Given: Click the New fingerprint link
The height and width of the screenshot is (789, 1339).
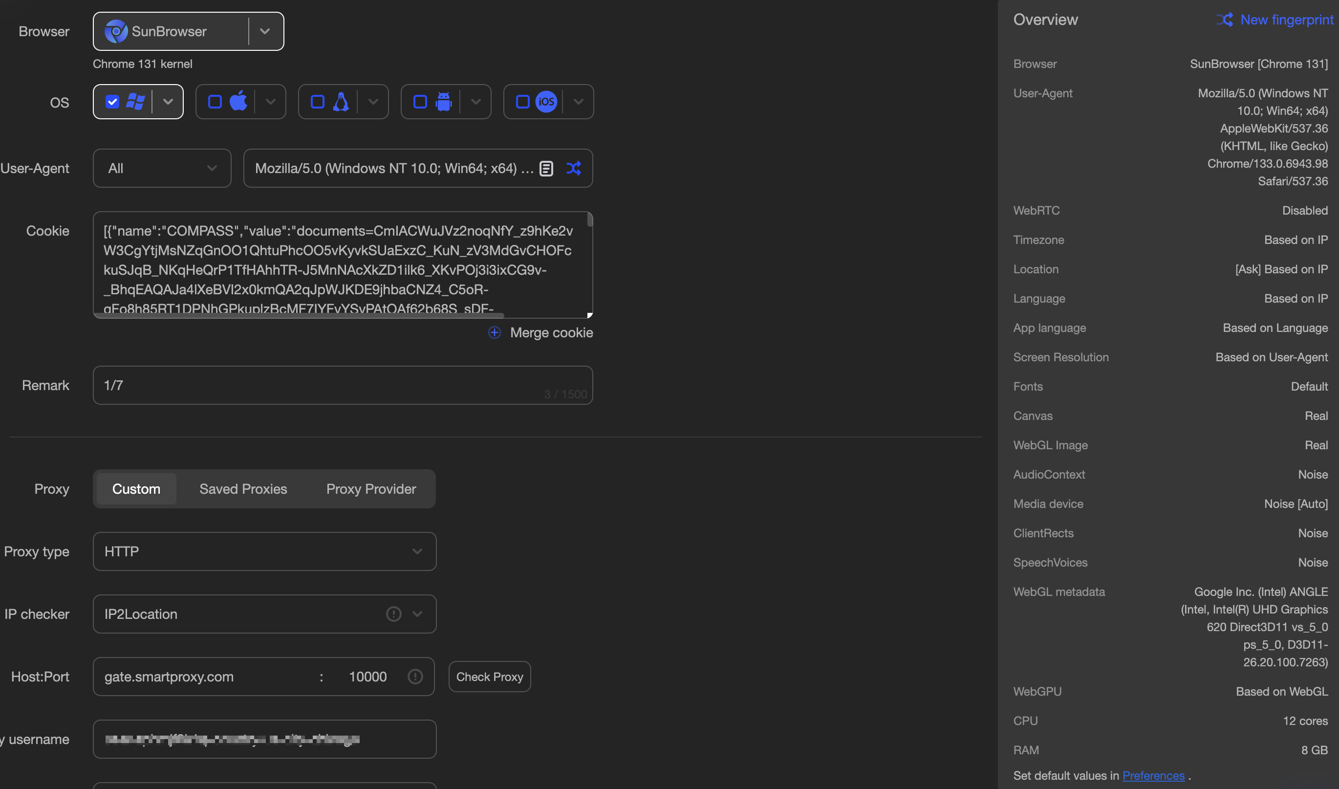Looking at the screenshot, I should tap(1286, 20).
